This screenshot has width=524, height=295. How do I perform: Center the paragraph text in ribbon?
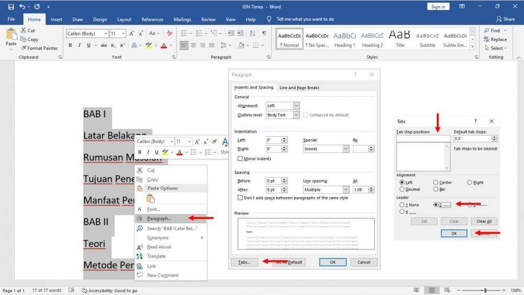193,45
